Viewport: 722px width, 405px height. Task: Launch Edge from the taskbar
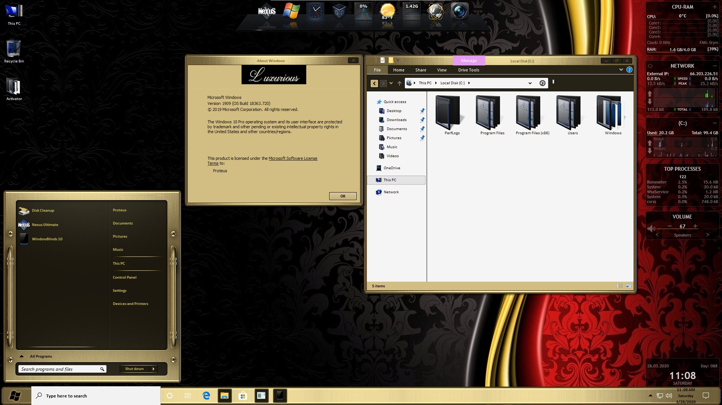click(206, 396)
